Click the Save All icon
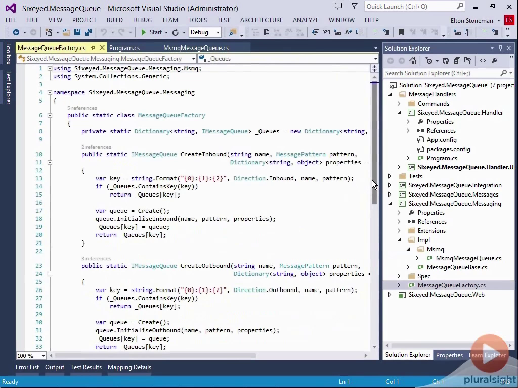 coord(89,32)
